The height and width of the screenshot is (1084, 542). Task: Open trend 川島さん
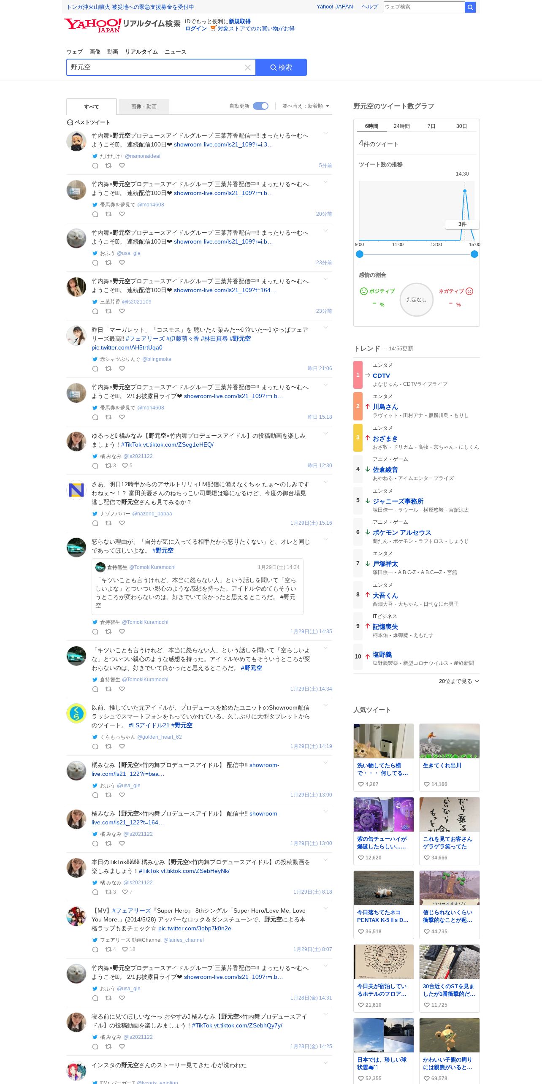pyautogui.click(x=385, y=407)
